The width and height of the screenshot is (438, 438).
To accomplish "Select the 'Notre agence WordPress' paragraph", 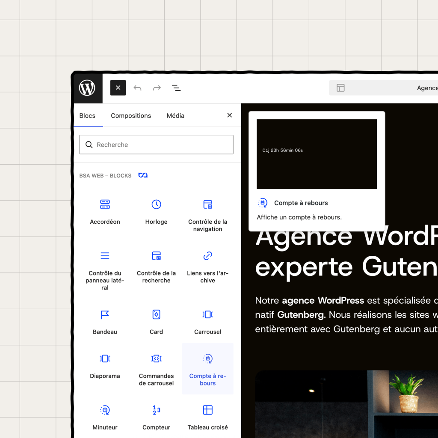I will pos(346,315).
